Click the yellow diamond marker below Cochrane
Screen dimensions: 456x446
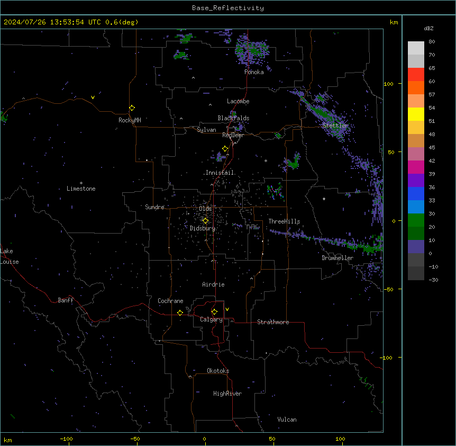[x=180, y=313]
